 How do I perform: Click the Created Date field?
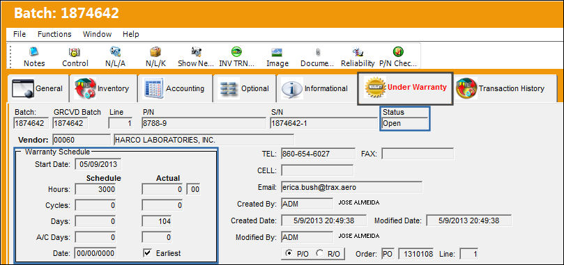tap(323, 220)
